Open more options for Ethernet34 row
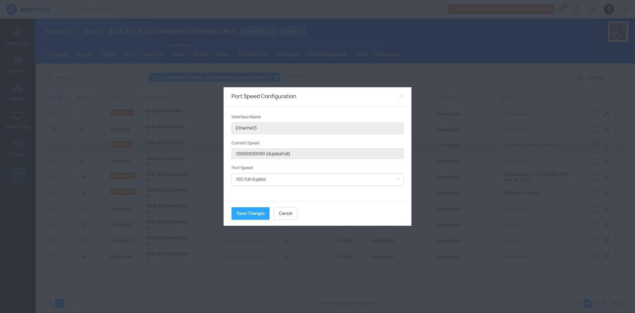Viewport: 635px width, 313px height. pos(616,256)
